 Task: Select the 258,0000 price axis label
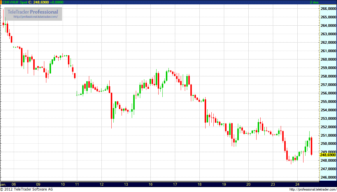pyautogui.click(x=328, y=76)
